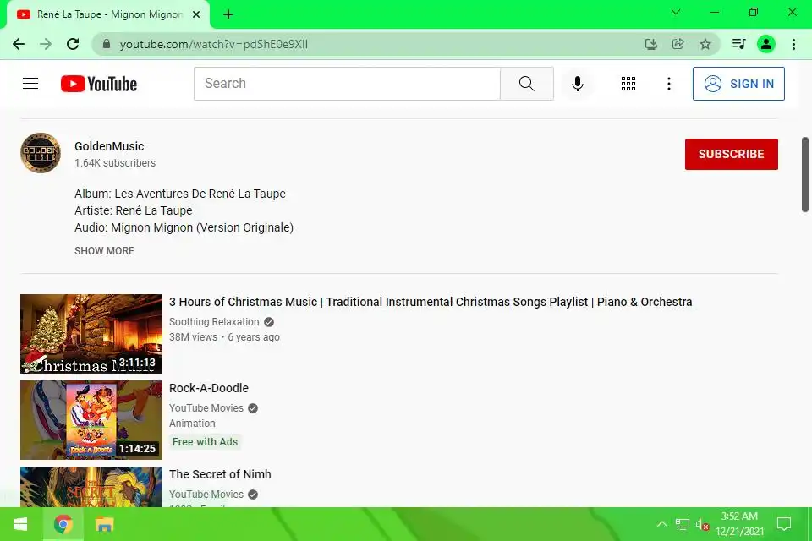The image size is (812, 541).
Task: Open the GoldenMusic channel name link
Action: pos(109,146)
